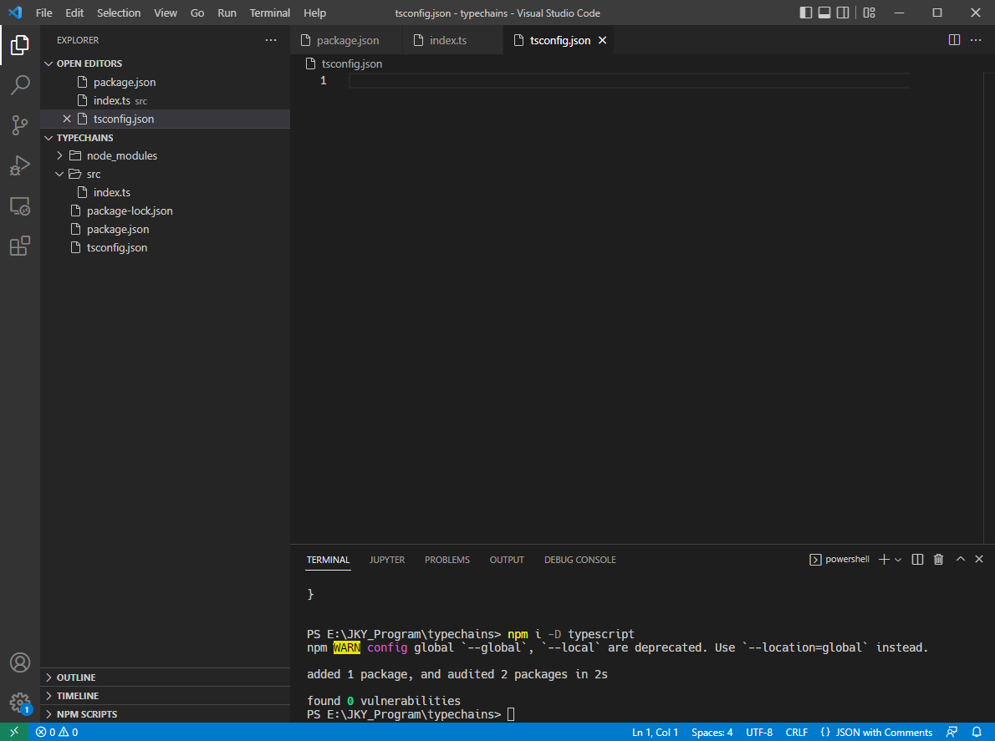Image resolution: width=995 pixels, height=741 pixels.
Task: Toggle Panel visibility in title bar
Action: click(x=824, y=13)
